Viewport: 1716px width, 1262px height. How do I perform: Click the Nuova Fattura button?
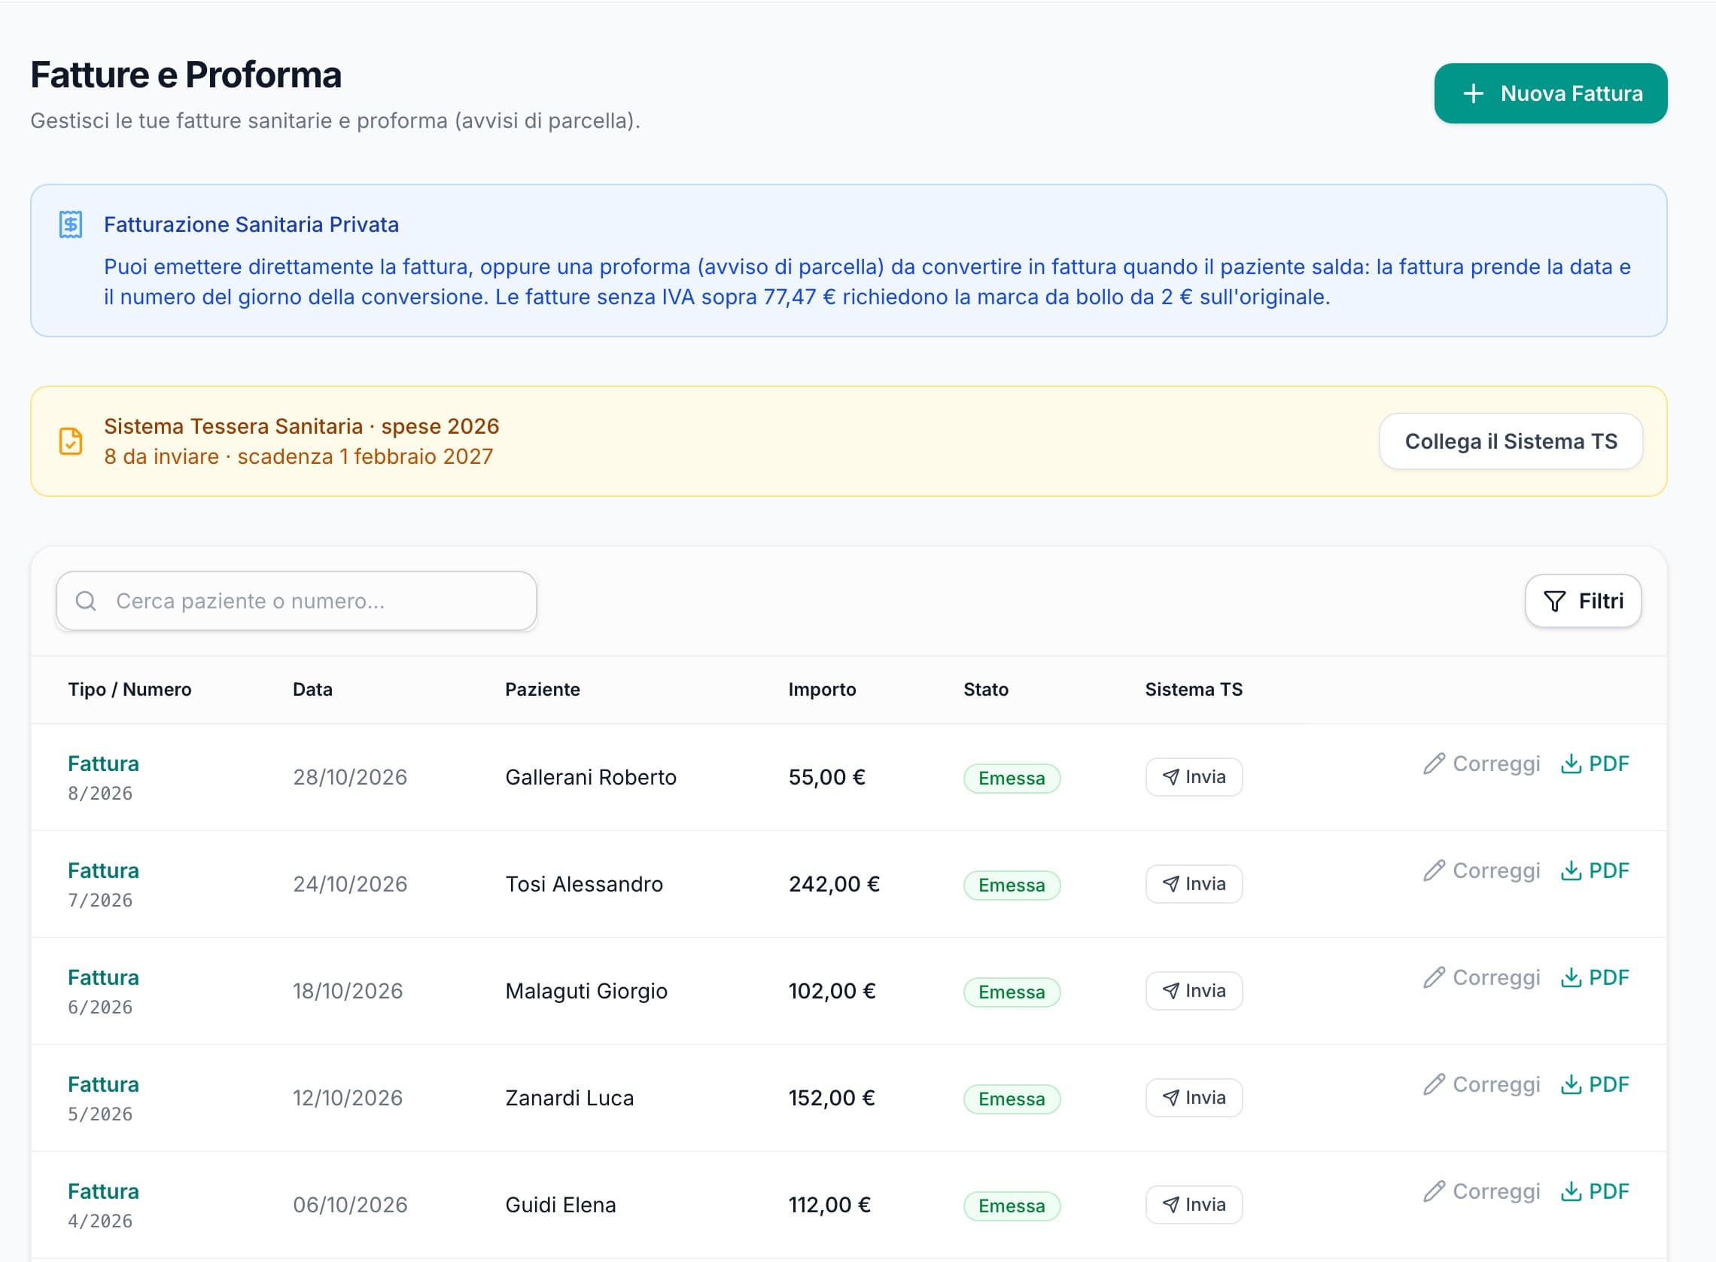[1550, 93]
